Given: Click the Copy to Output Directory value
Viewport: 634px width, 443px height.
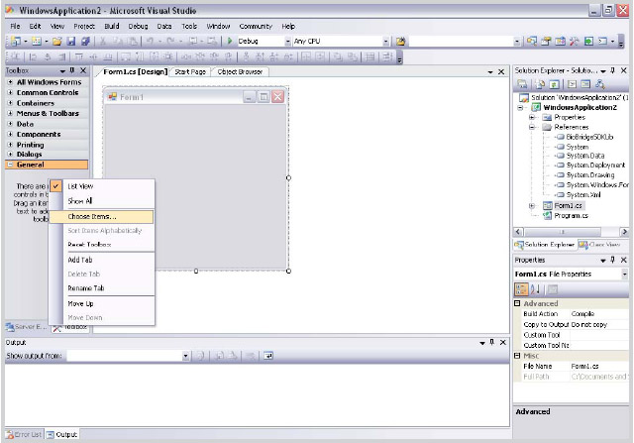Looking at the screenshot, I should (599, 324).
